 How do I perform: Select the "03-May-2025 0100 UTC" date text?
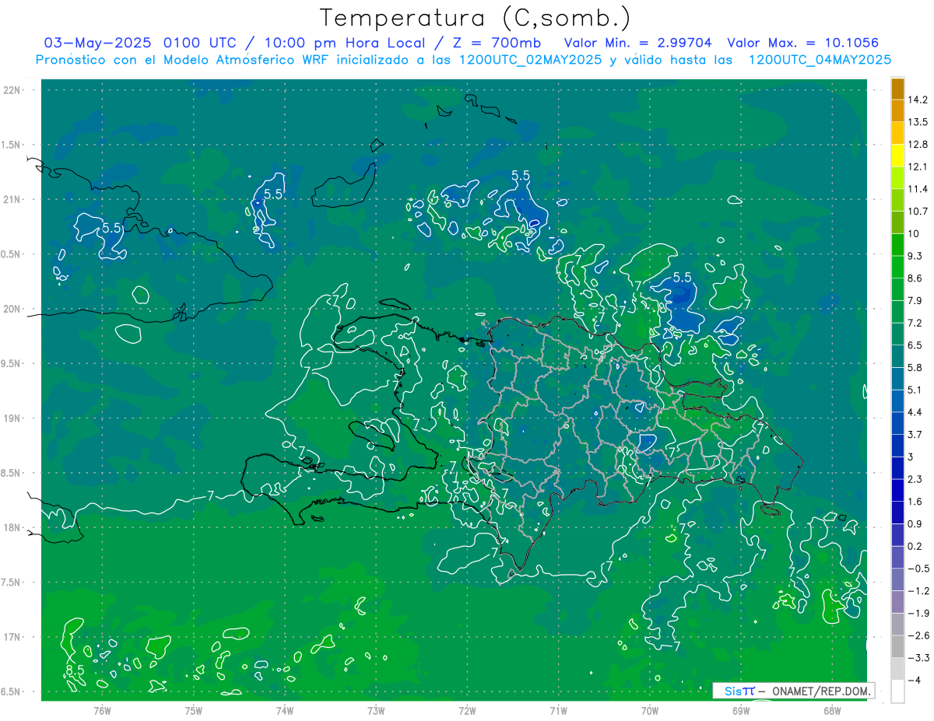(x=142, y=42)
